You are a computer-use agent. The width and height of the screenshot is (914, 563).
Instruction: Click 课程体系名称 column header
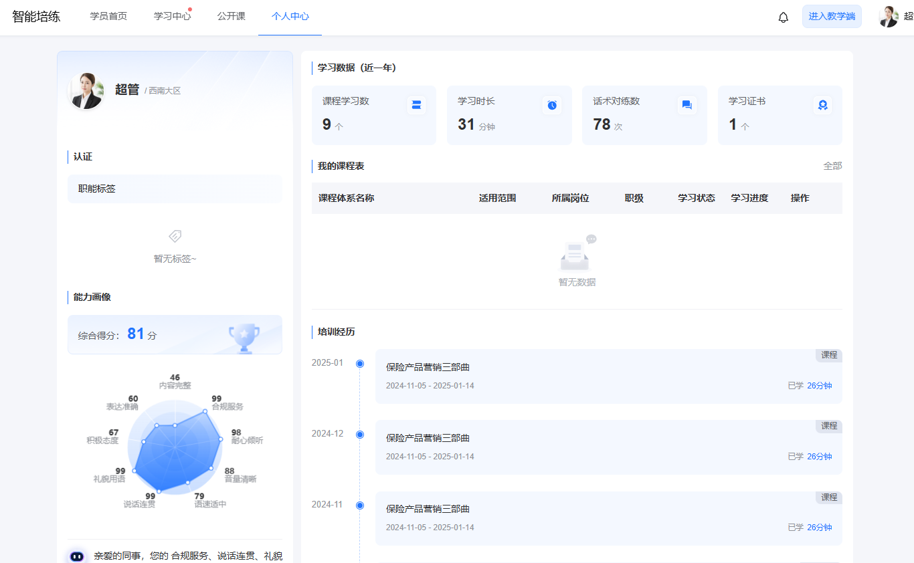point(346,199)
